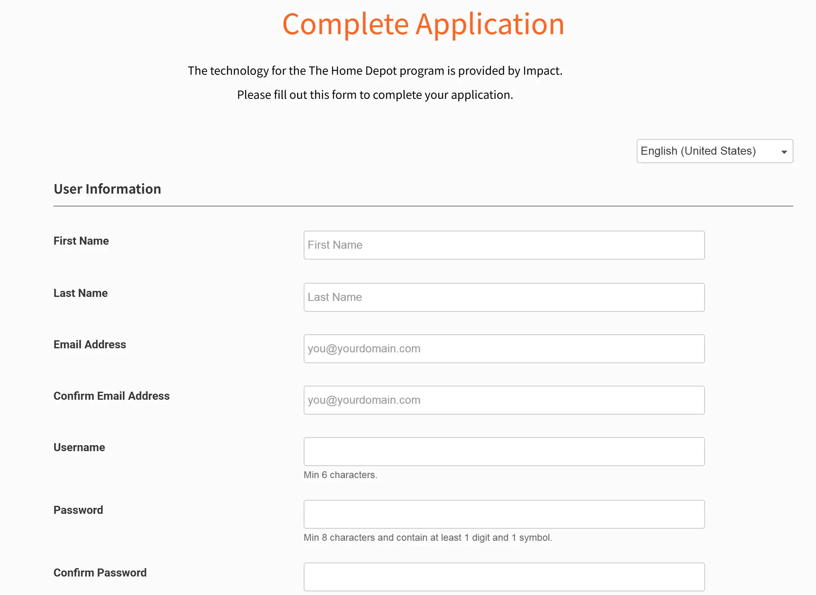
Task: Click the 'Min 6 characters.' hint text
Action: click(340, 475)
